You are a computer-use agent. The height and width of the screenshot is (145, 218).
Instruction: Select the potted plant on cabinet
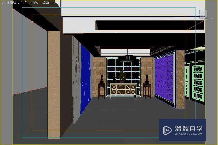122,77
